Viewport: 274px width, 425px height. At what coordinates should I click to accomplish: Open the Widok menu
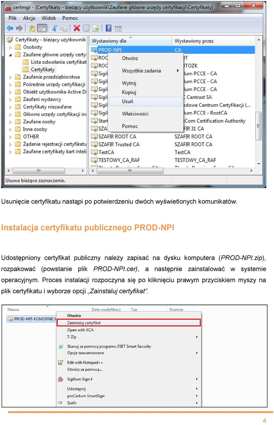pos(49,18)
